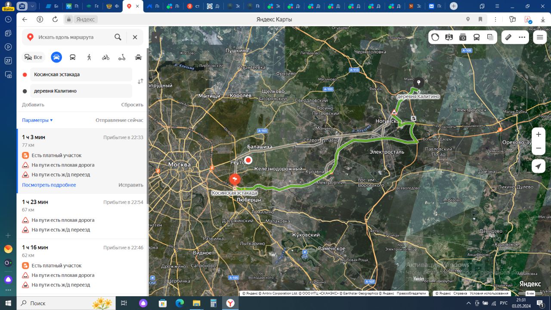
Task: Show photos layer on map
Action: 463,37
